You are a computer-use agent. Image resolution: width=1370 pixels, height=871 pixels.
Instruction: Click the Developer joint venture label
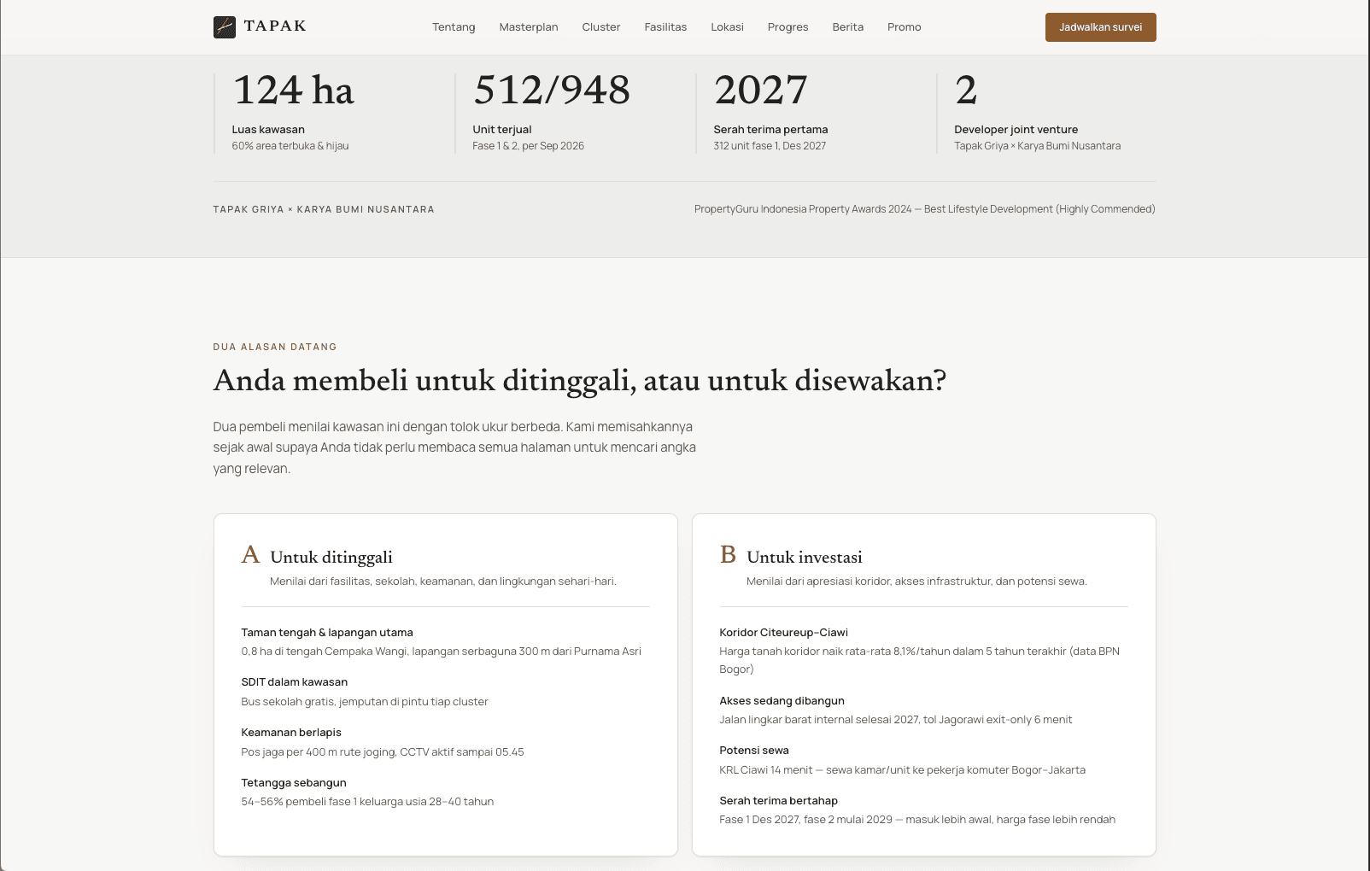(1016, 130)
